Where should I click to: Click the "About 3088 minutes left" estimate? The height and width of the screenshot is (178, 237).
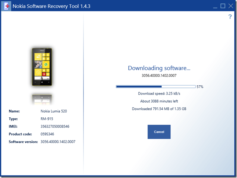point(159,101)
